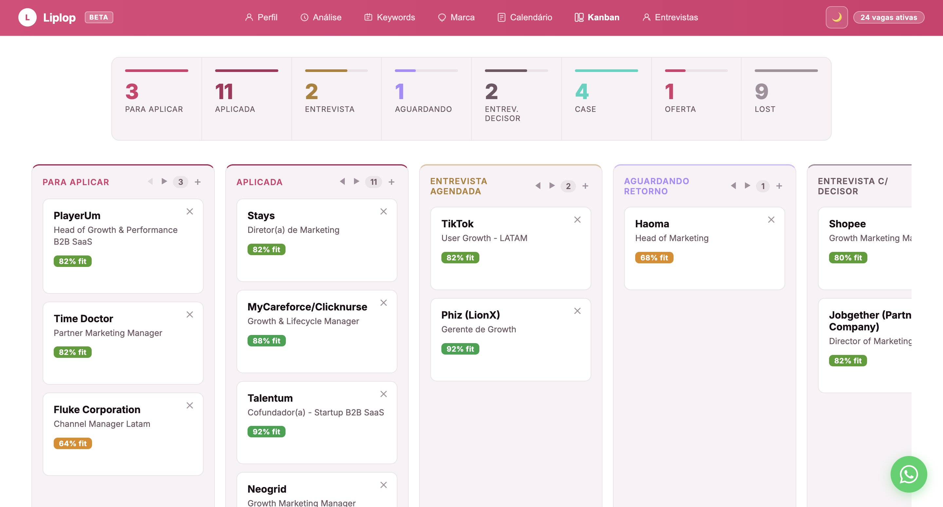Remove the PlayerUm card
The width and height of the screenshot is (943, 507).
190,211
